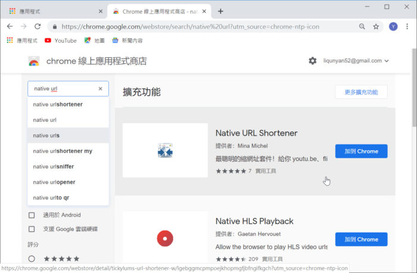Choose suggestion native urlto qr
Screen dimensions: 417x273
(x=68, y=197)
